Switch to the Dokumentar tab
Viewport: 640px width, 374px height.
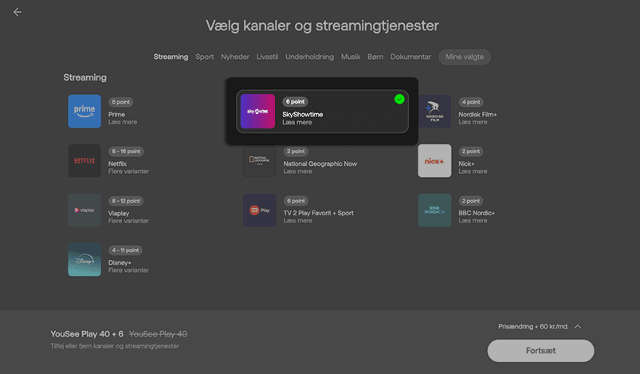[410, 57]
